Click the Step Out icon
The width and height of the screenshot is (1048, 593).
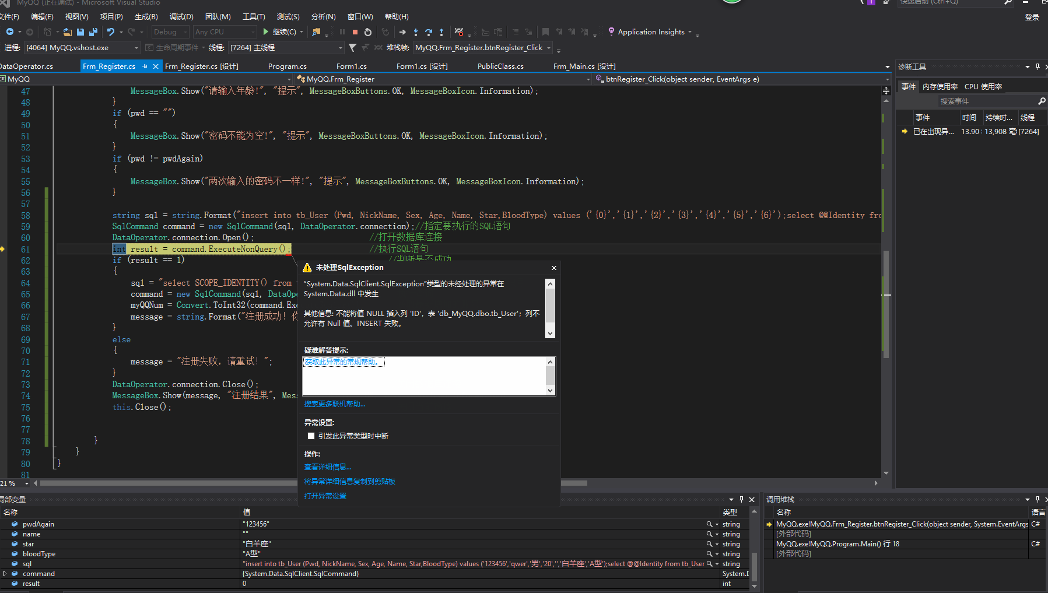coord(441,32)
